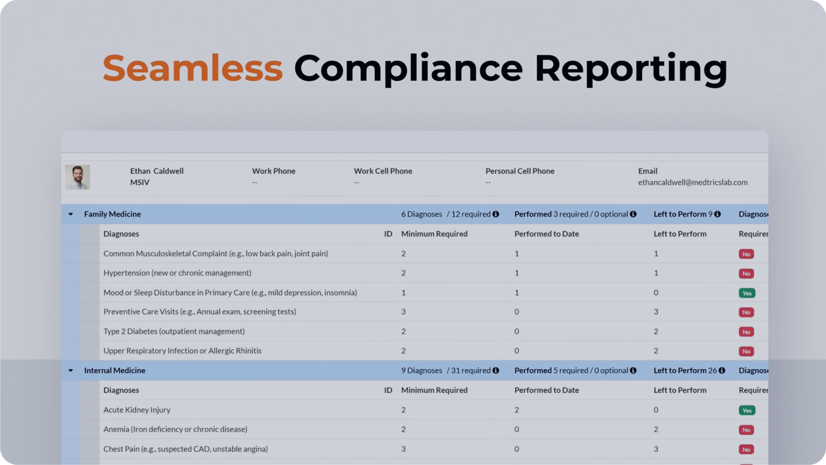Click info icon next to Left to Perform 26
The image size is (826, 465).
click(x=722, y=370)
